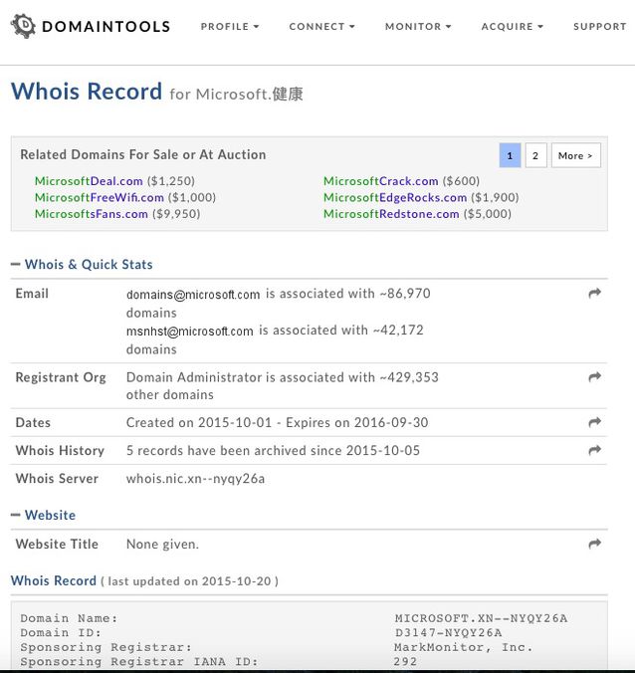
Task: Click the More > button
Action: tap(575, 155)
